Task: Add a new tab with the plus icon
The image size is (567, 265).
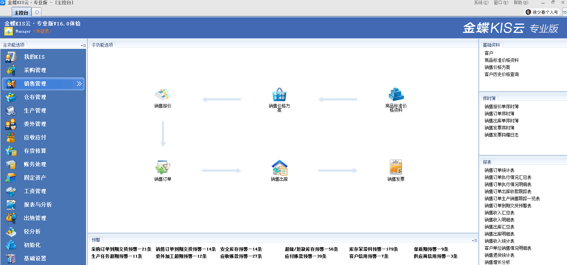Action: pos(37,12)
